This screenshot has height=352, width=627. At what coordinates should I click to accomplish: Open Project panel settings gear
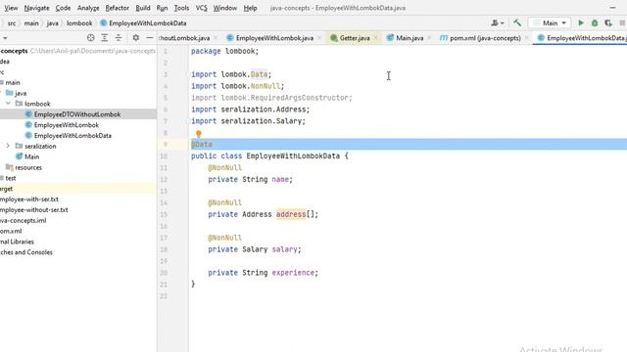point(135,37)
